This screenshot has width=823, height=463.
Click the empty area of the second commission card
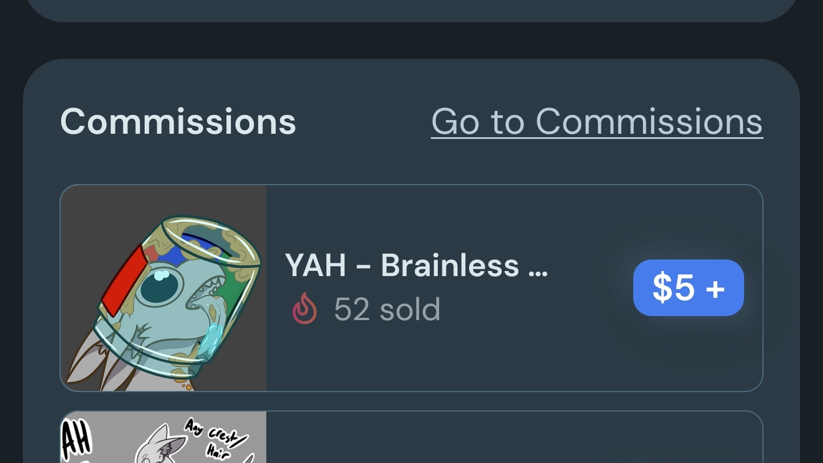514,439
